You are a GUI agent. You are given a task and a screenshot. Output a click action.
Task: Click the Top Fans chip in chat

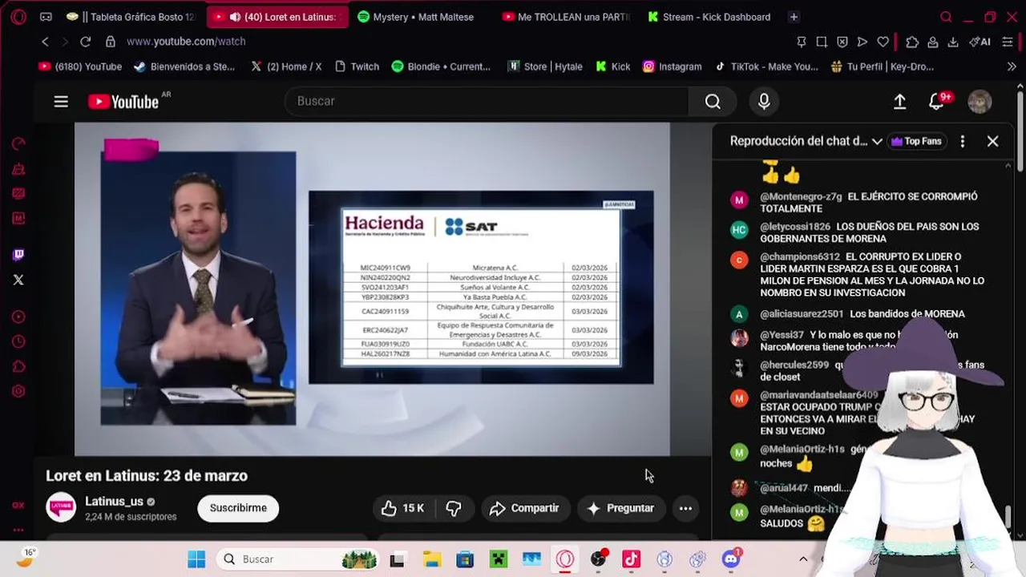(x=916, y=141)
